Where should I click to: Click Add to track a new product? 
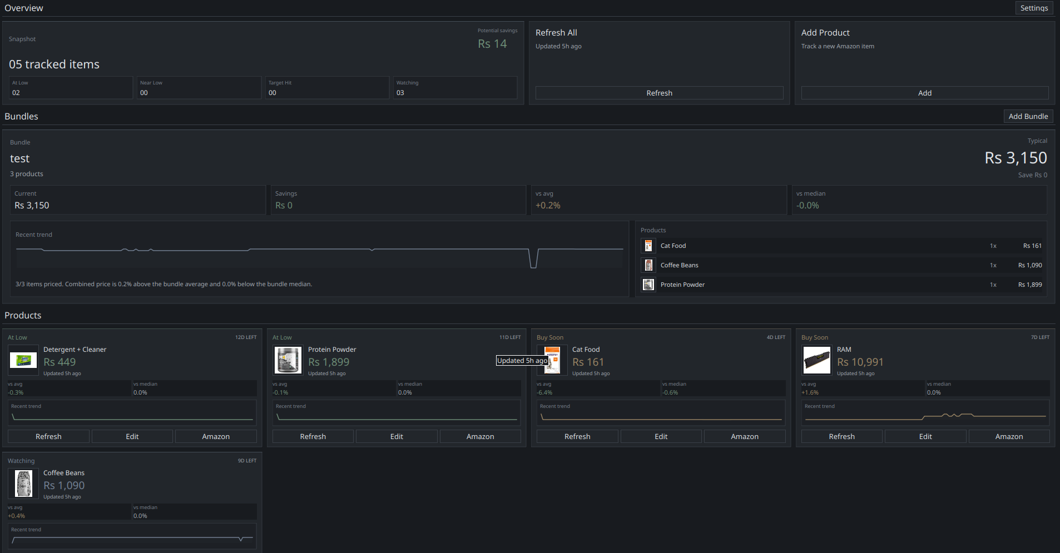pyautogui.click(x=925, y=93)
